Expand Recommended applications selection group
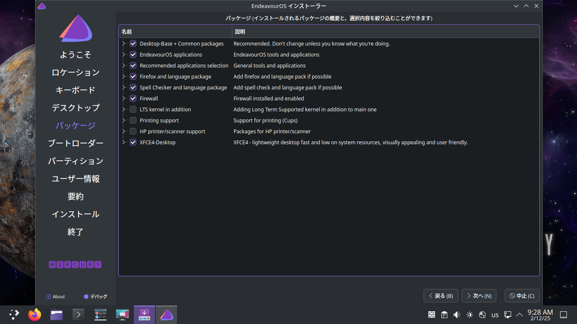The height and width of the screenshot is (324, 577). click(124, 65)
